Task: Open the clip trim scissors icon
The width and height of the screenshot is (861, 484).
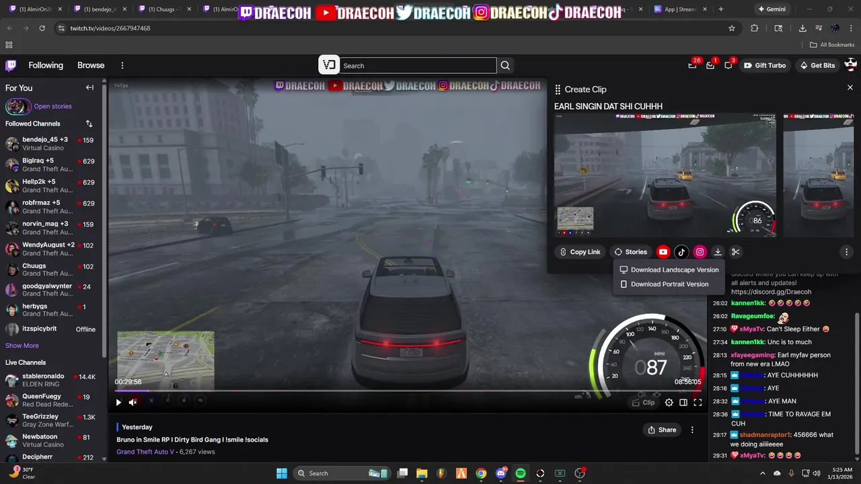Action: (x=736, y=252)
